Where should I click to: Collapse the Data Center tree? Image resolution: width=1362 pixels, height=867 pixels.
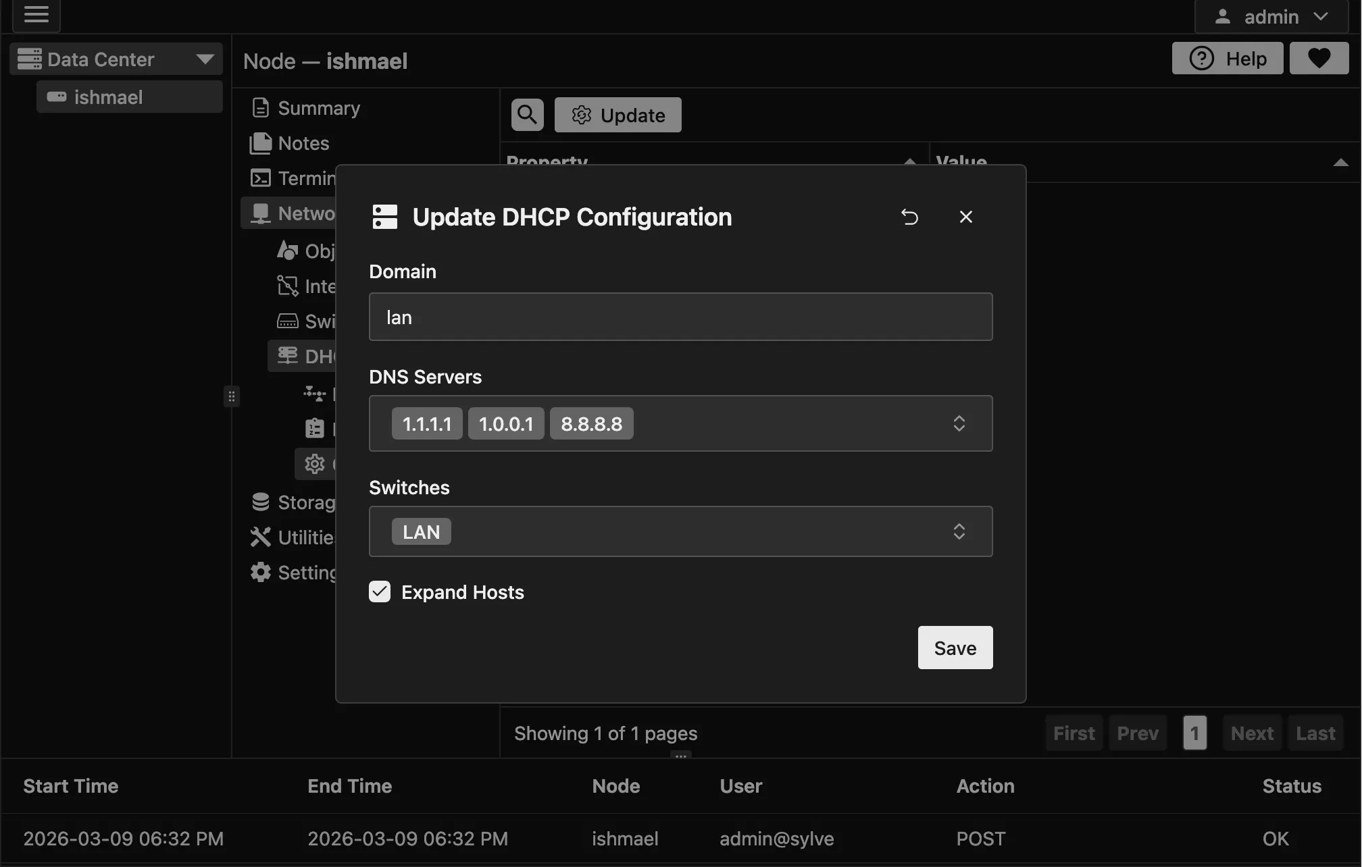pos(206,59)
